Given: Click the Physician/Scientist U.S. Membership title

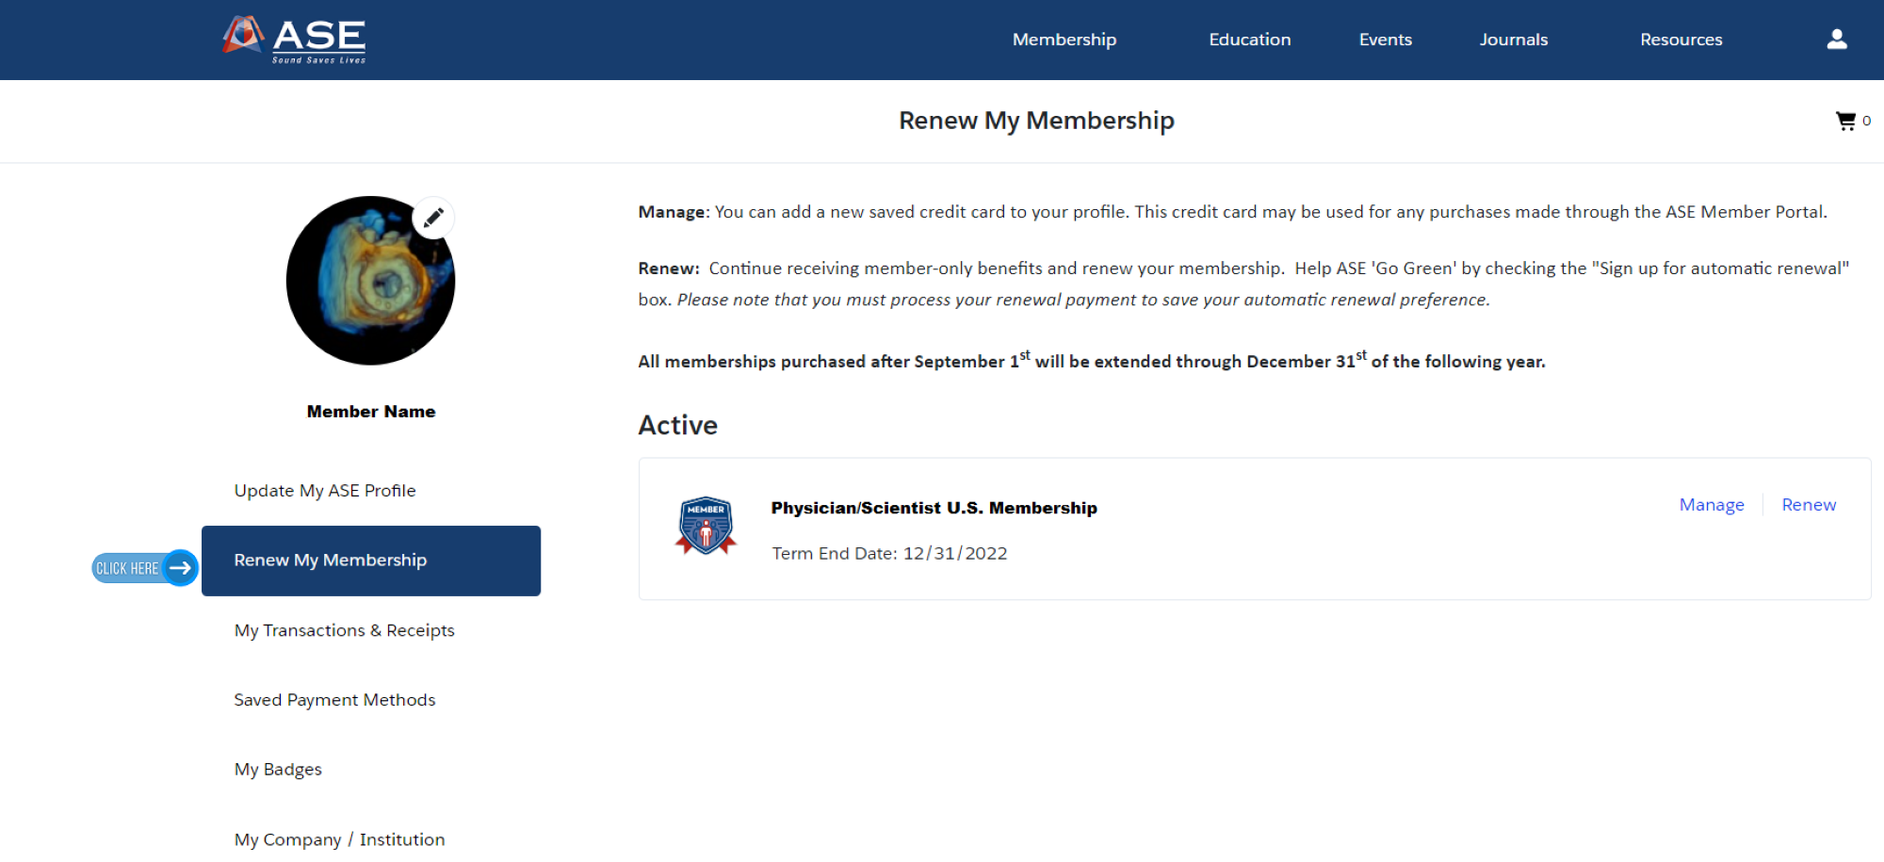Looking at the screenshot, I should (x=934, y=508).
